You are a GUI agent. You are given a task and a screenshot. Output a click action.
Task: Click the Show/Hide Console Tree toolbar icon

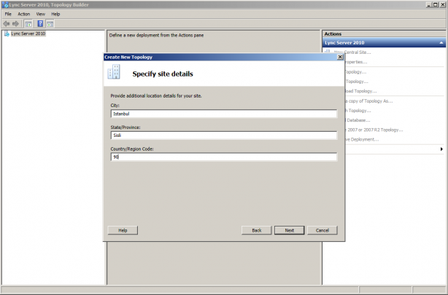click(x=28, y=24)
